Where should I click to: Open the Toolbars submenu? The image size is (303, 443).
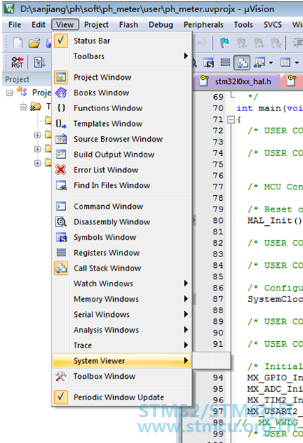[x=122, y=56]
